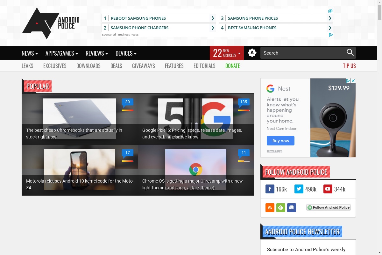This screenshot has height=255, width=382.
Task: Open the orange RSS feed icon
Action: pos(270,208)
